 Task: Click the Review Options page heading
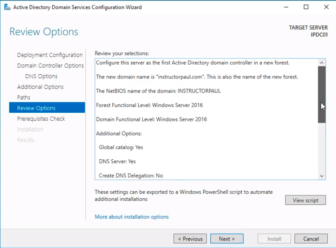pyautogui.click(x=44, y=32)
